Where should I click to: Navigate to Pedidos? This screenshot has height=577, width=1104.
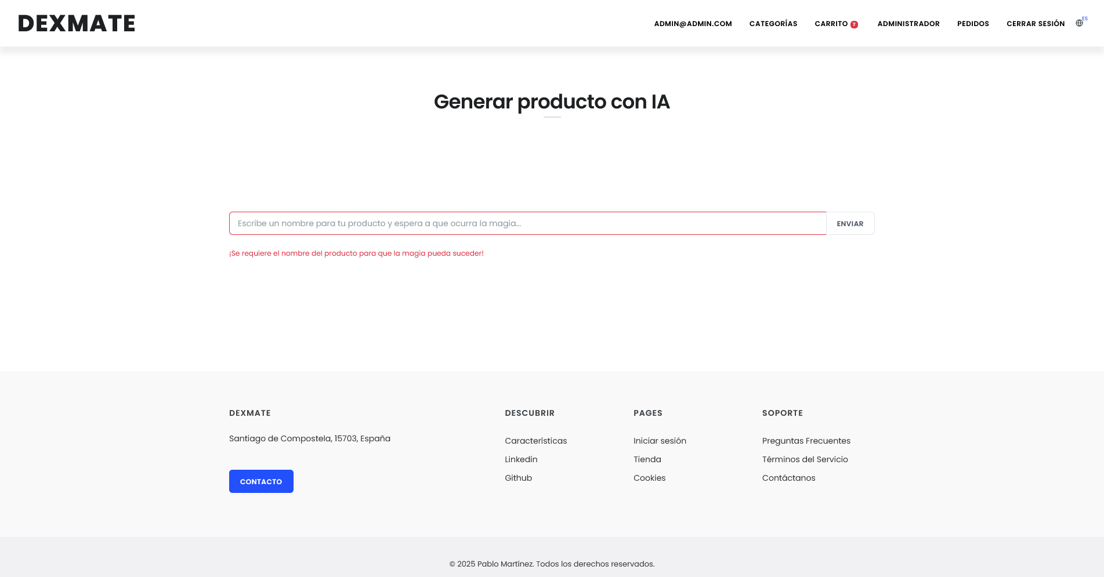972,24
